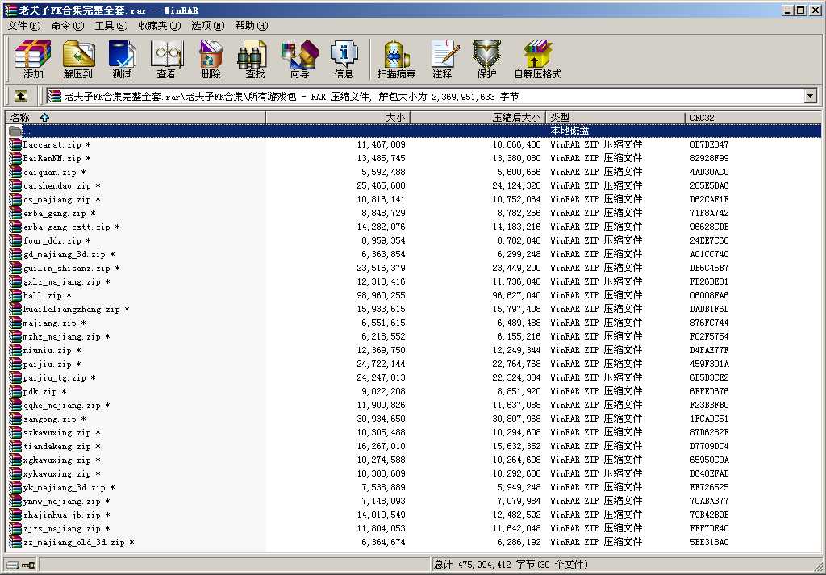The width and height of the screenshot is (826, 575).
Task: Click the pdk.zip archive icon
Action: (15, 391)
